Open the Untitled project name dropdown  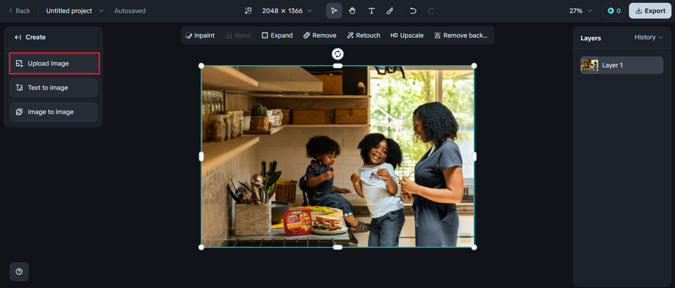pos(75,11)
